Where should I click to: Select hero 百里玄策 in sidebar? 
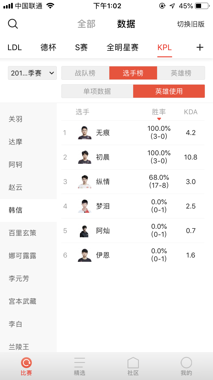(23, 233)
